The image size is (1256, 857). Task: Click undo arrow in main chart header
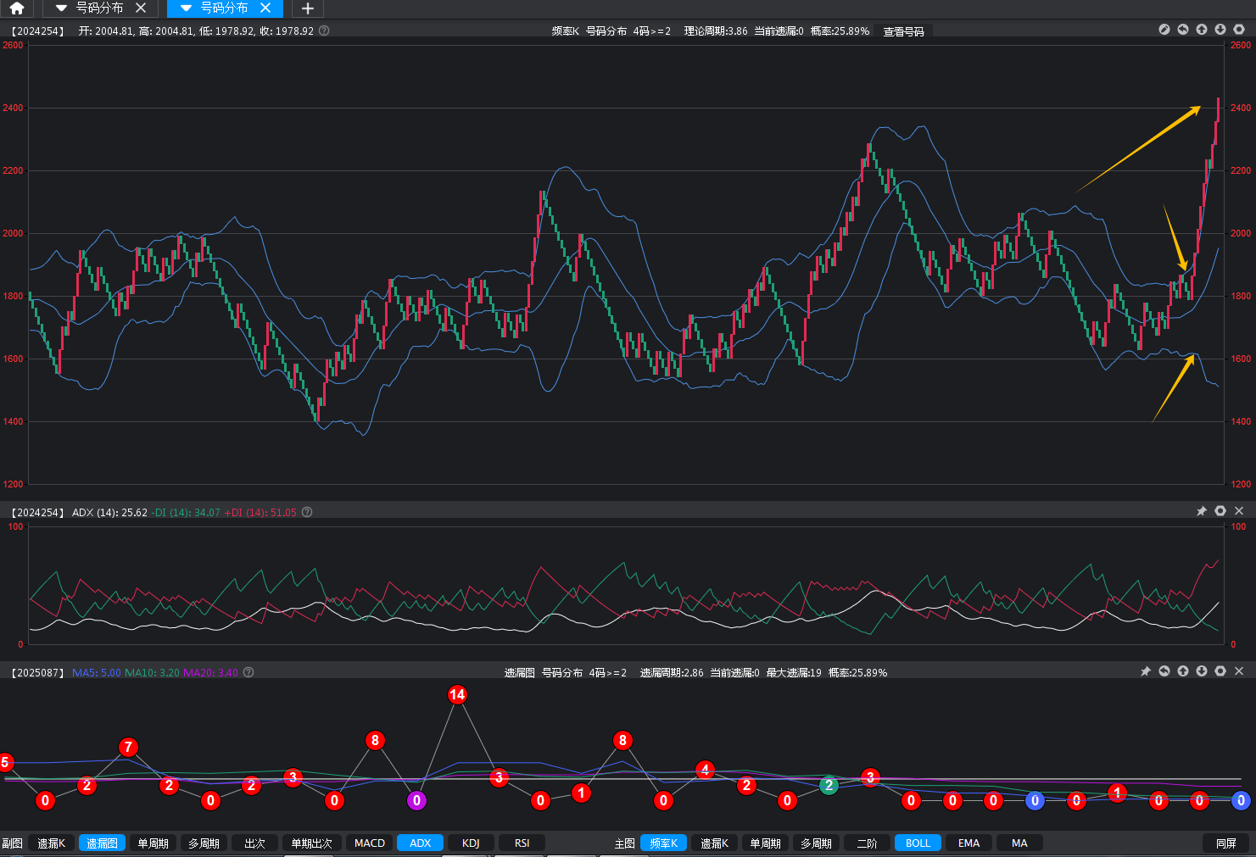coord(1183,29)
